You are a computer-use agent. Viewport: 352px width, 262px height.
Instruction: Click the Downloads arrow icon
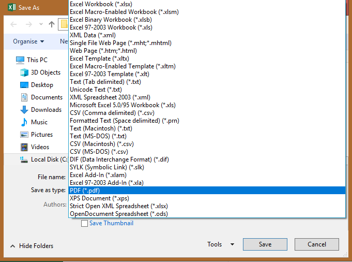[x=24, y=110]
